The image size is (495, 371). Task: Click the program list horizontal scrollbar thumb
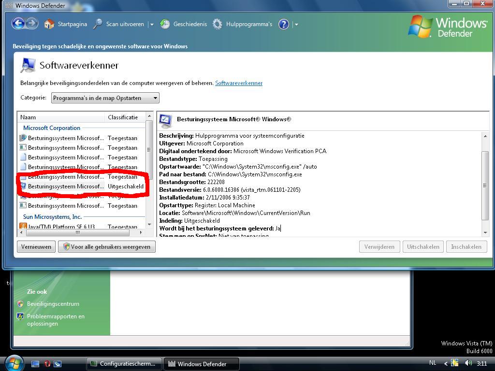click(78, 232)
